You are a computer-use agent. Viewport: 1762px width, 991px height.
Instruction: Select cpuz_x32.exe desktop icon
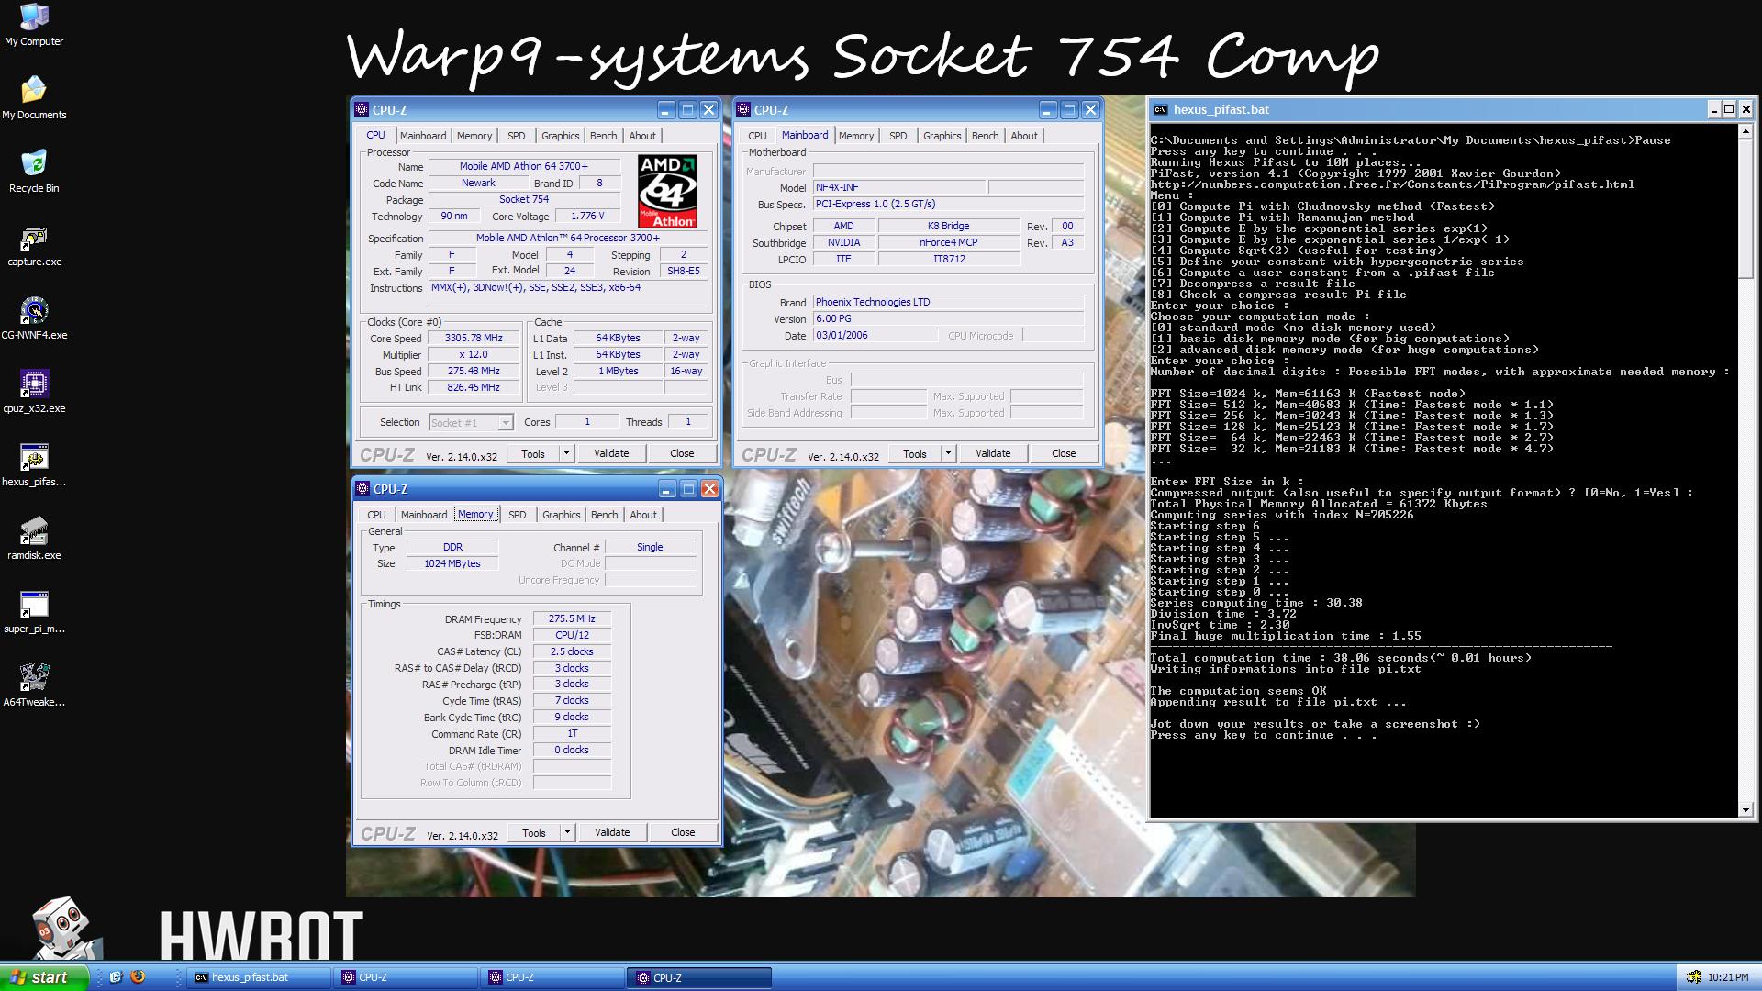coord(34,392)
